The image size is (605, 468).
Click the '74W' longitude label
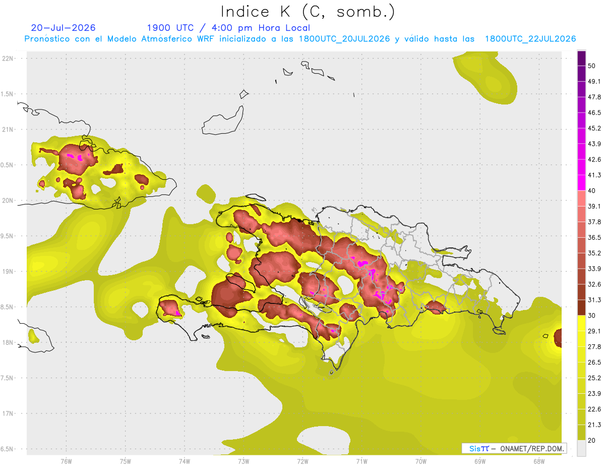(x=185, y=461)
